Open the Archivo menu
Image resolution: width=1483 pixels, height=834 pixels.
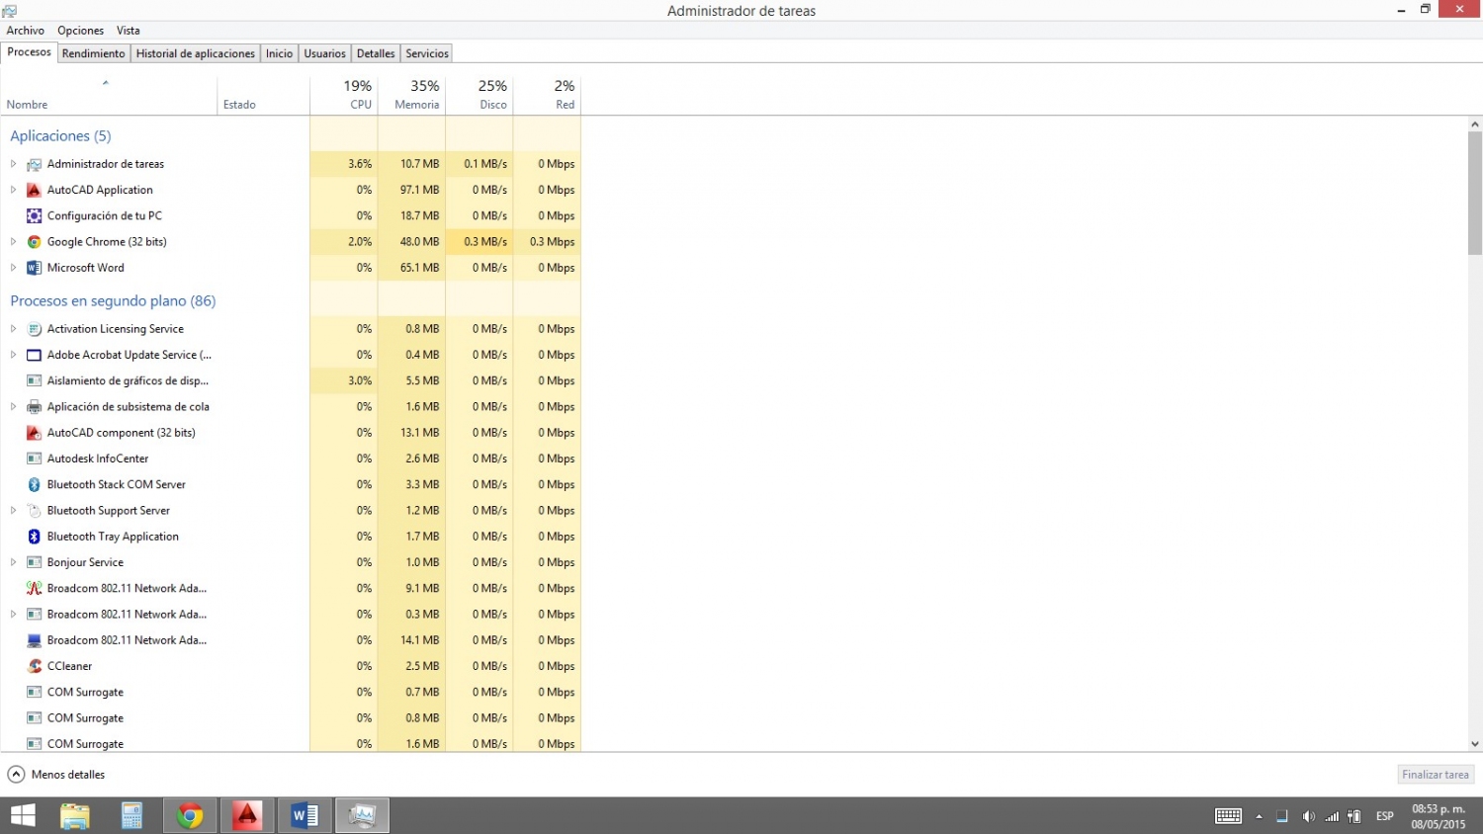tap(25, 31)
